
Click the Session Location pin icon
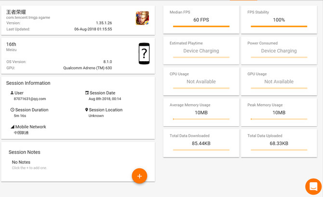pos(87,110)
